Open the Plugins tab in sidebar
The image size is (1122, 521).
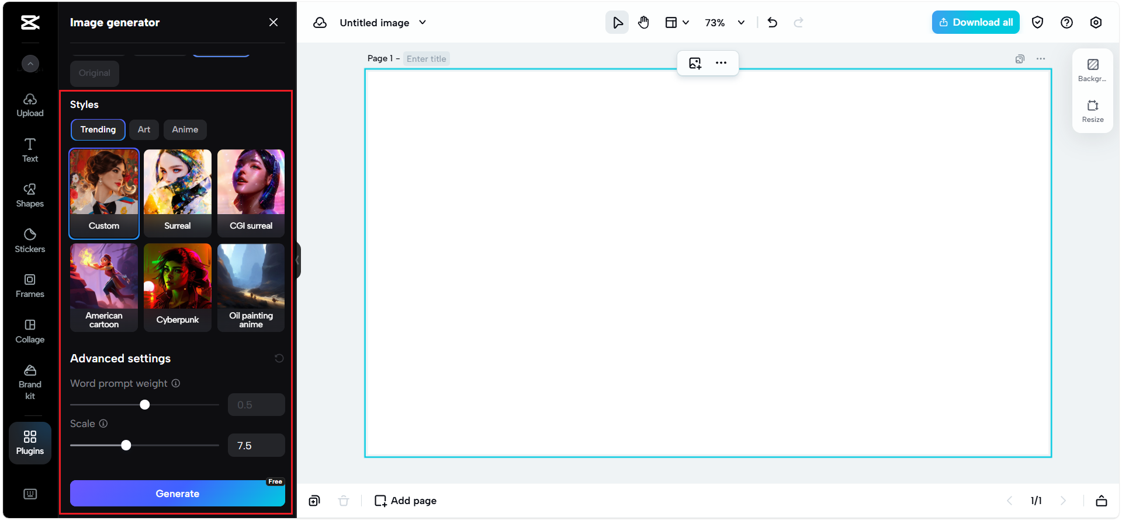click(x=30, y=443)
